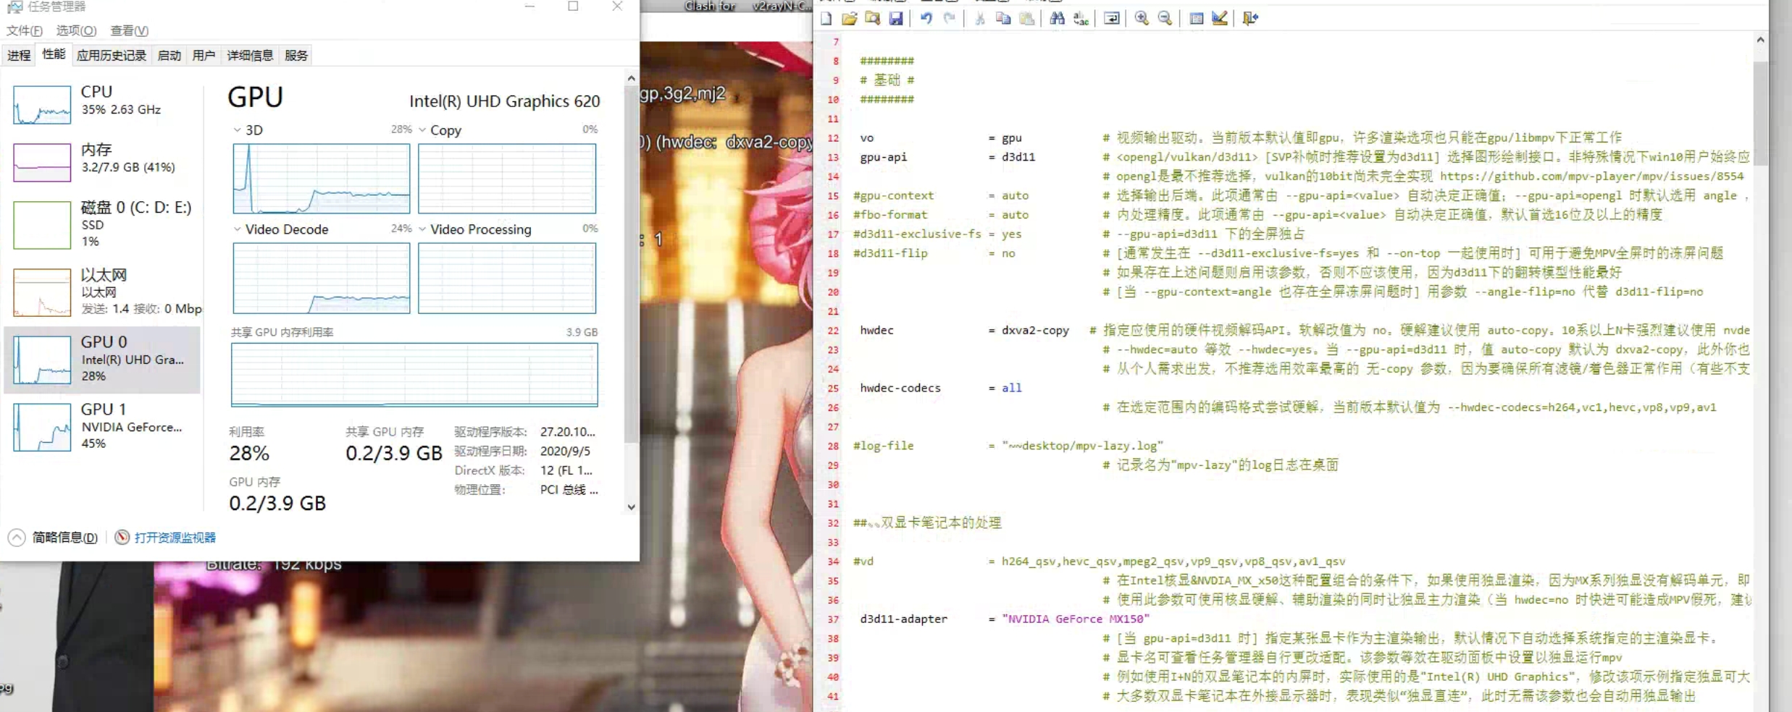Switch to the 服务 tab

click(296, 55)
